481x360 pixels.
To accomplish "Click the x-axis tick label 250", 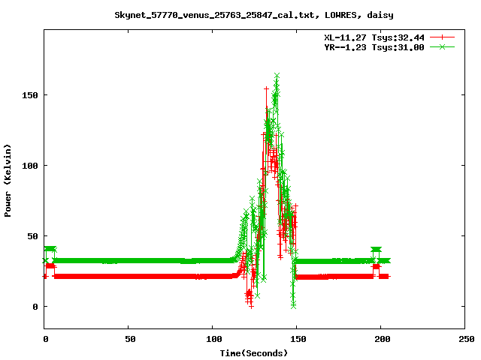I will click(x=467, y=339).
